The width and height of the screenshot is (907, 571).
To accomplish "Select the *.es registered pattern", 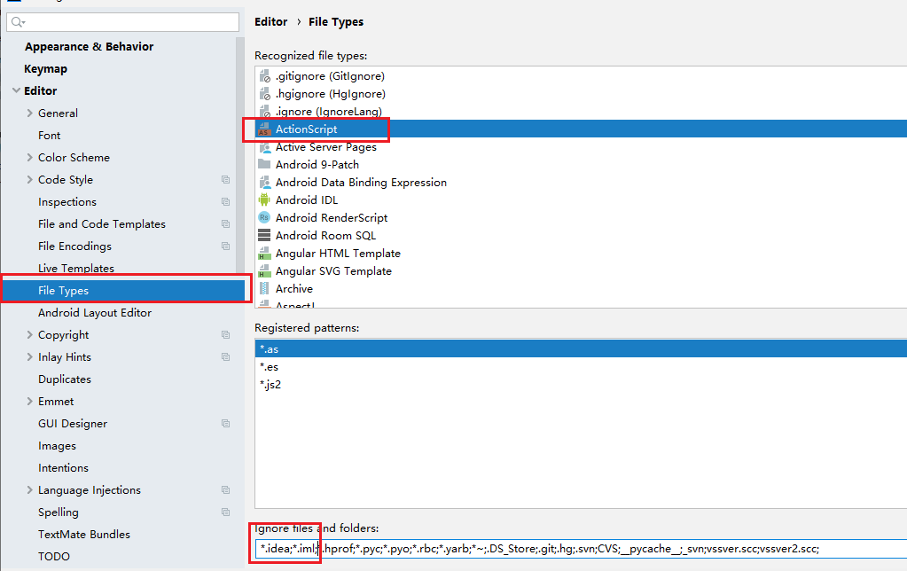I will point(581,367).
